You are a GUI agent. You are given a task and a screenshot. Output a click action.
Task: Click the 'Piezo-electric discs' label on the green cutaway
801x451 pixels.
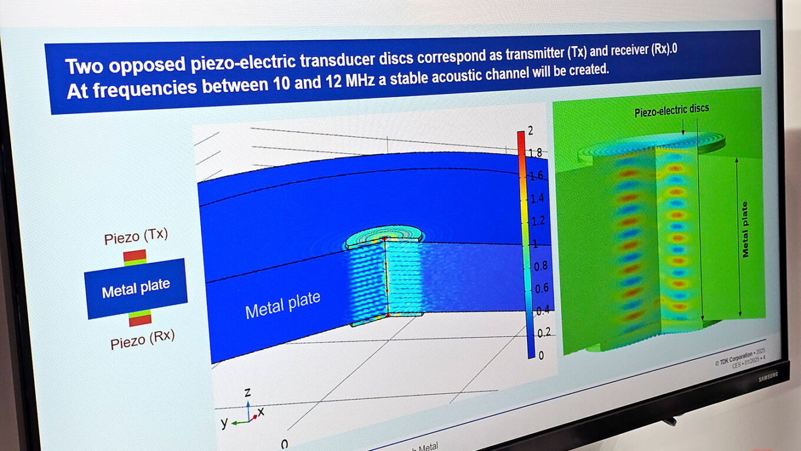pos(672,110)
